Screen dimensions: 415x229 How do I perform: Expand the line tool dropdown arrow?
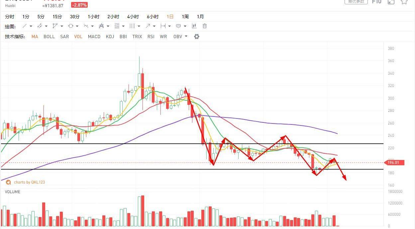(31, 26)
